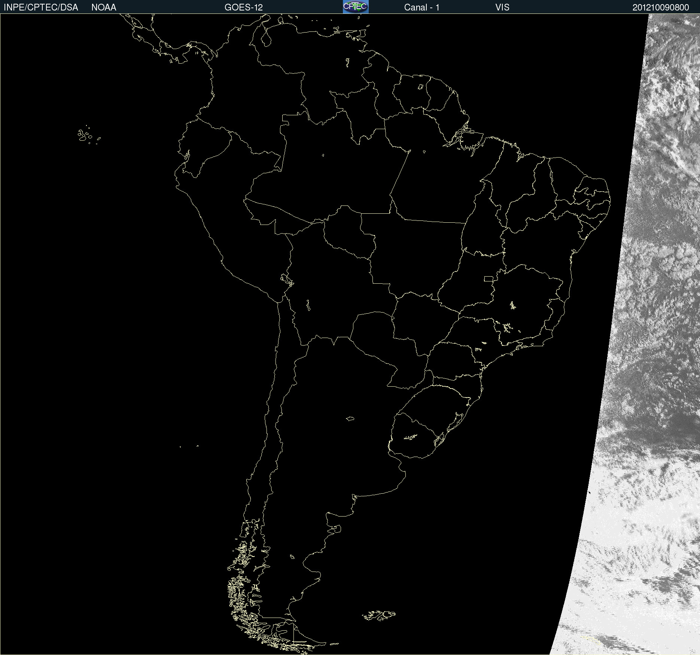Select the GOES-12 satellite label

pos(244,7)
